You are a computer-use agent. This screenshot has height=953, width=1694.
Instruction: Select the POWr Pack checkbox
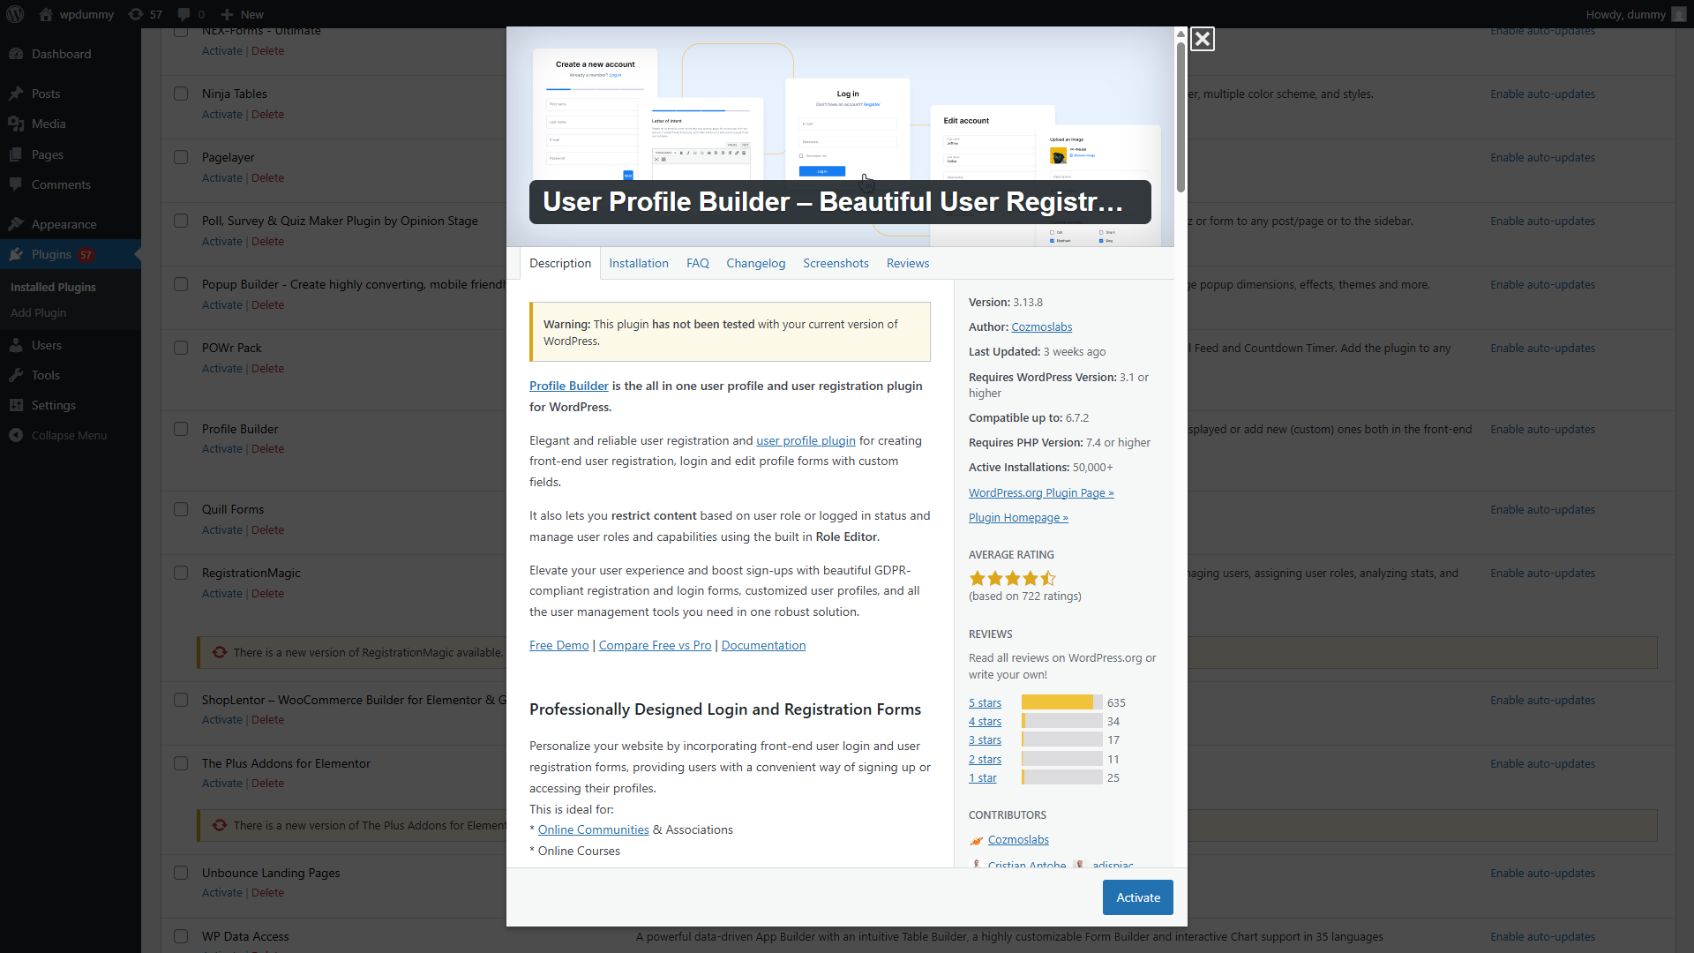pyautogui.click(x=181, y=348)
